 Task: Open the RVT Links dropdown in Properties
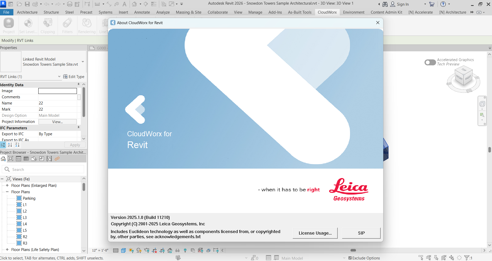point(59,76)
